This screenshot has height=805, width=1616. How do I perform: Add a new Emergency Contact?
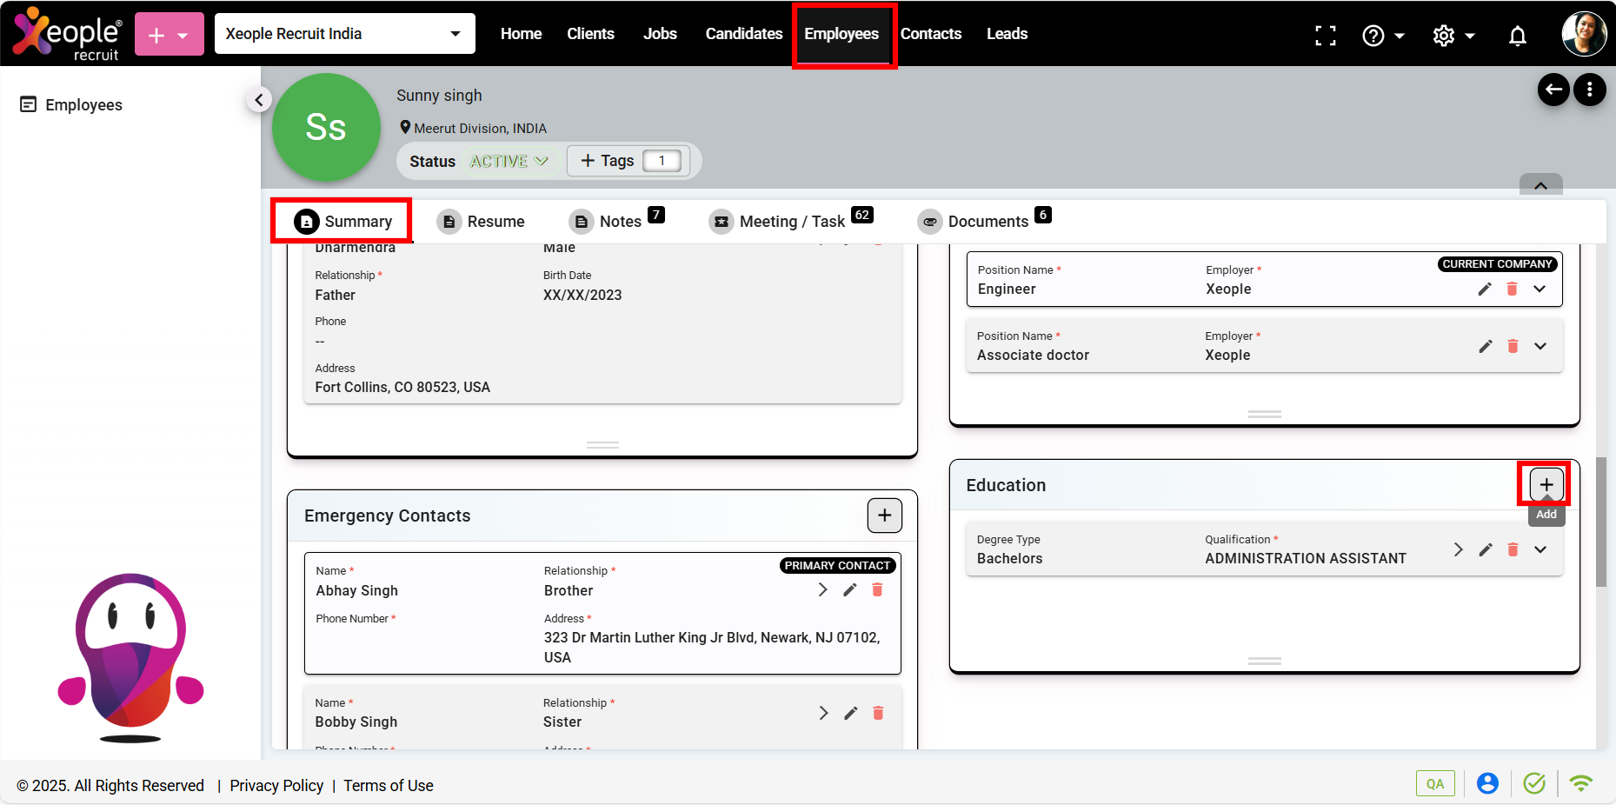[x=885, y=516]
